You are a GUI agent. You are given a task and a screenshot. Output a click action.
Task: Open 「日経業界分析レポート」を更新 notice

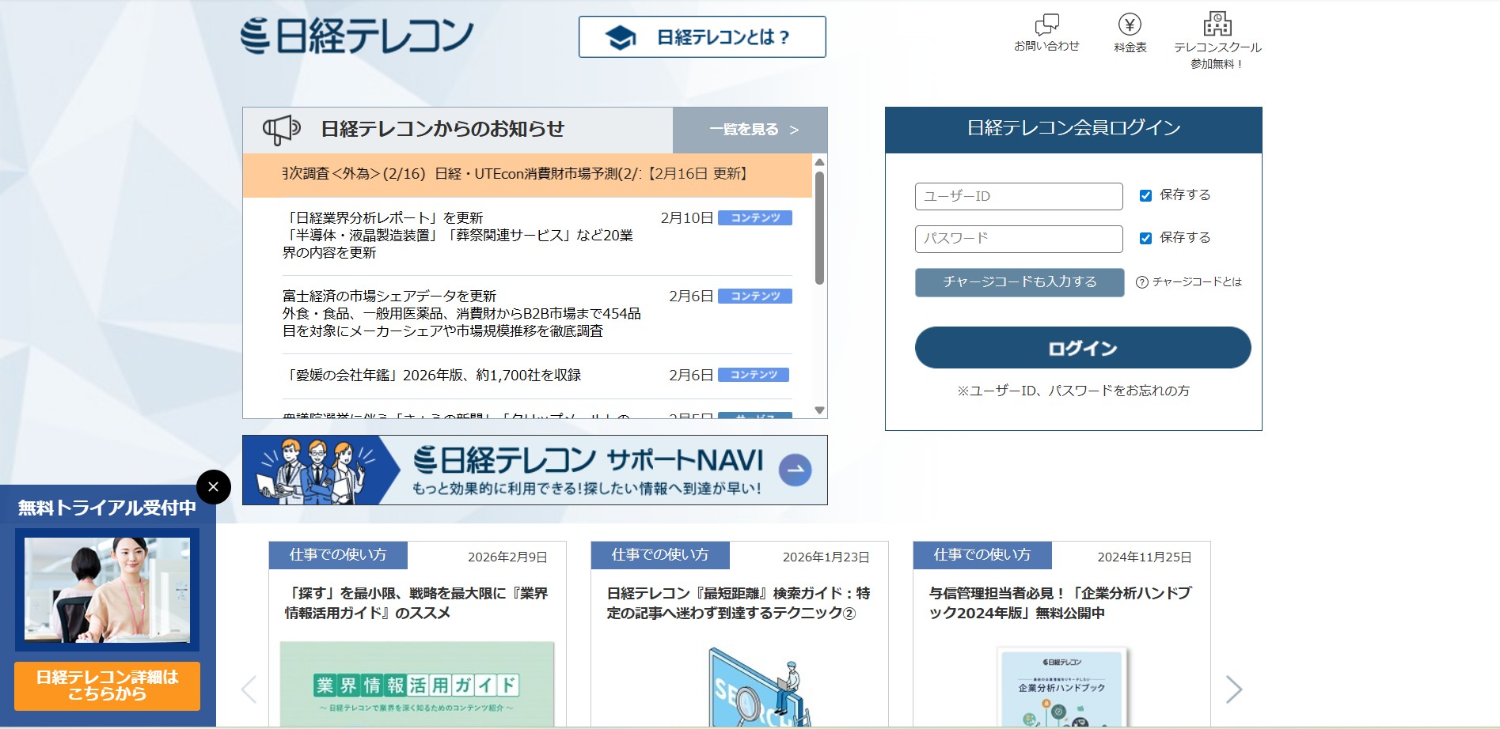[458, 236]
